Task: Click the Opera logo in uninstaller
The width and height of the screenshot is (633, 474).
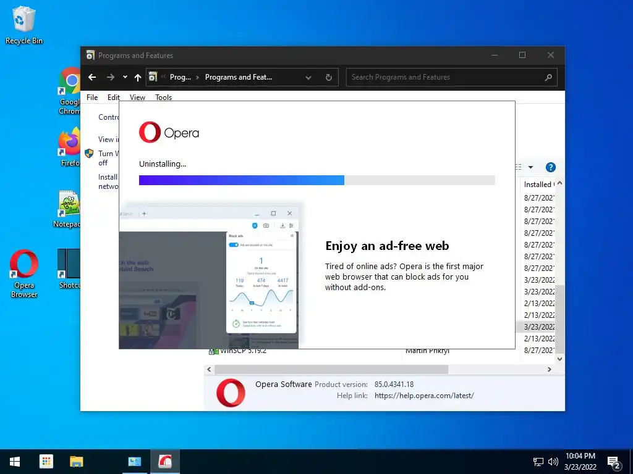Action: click(x=169, y=132)
